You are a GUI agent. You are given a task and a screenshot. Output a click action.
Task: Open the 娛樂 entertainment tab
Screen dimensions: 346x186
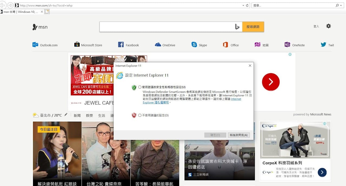click(89, 115)
